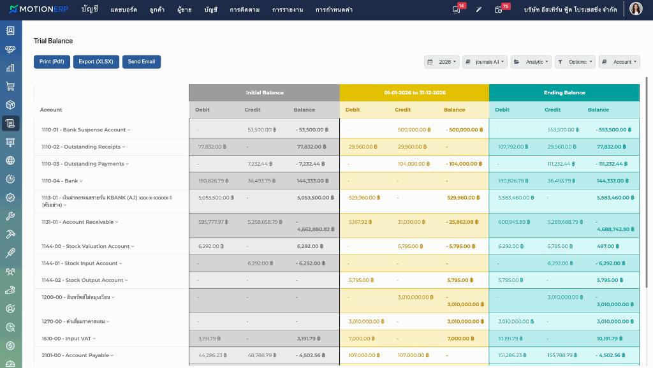The width and height of the screenshot is (653, 368).
Task: Click the Print (Pdf) button
Action: point(52,62)
